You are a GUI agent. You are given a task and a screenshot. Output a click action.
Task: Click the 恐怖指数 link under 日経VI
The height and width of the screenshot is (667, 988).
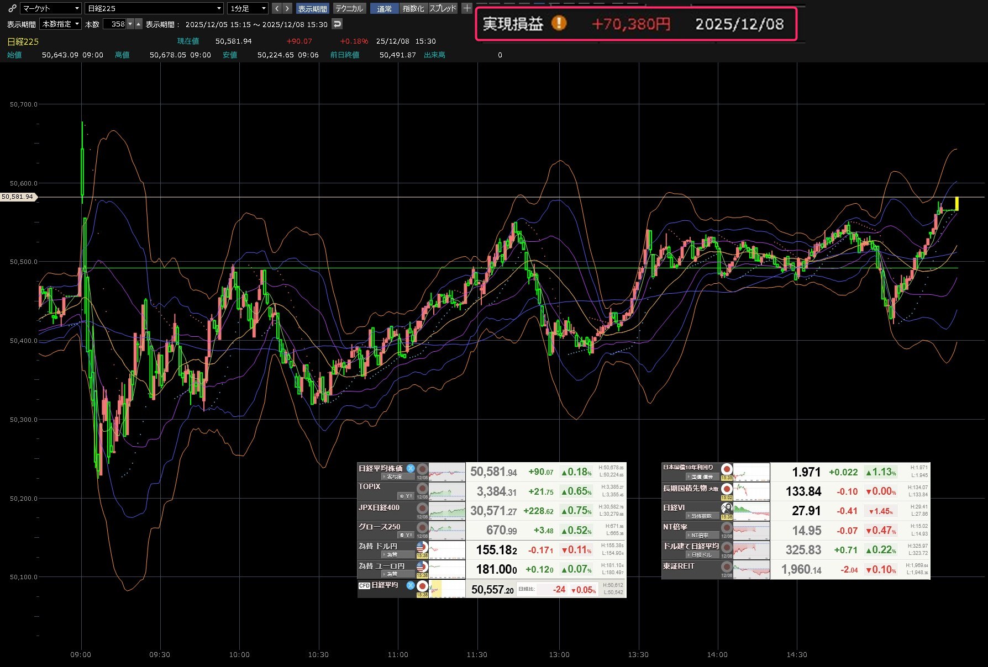pyautogui.click(x=701, y=516)
